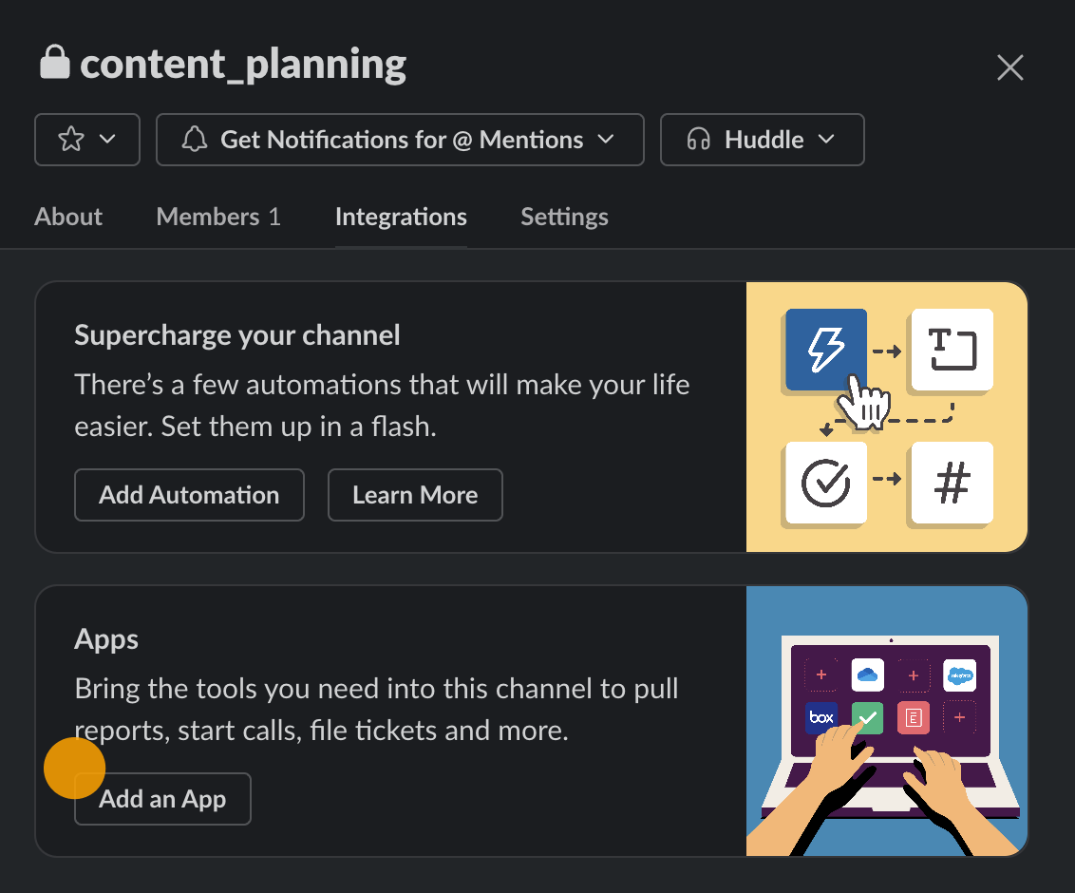Screen dimensions: 1075x893
Task: Select the Integrations tab
Action: [x=401, y=217]
